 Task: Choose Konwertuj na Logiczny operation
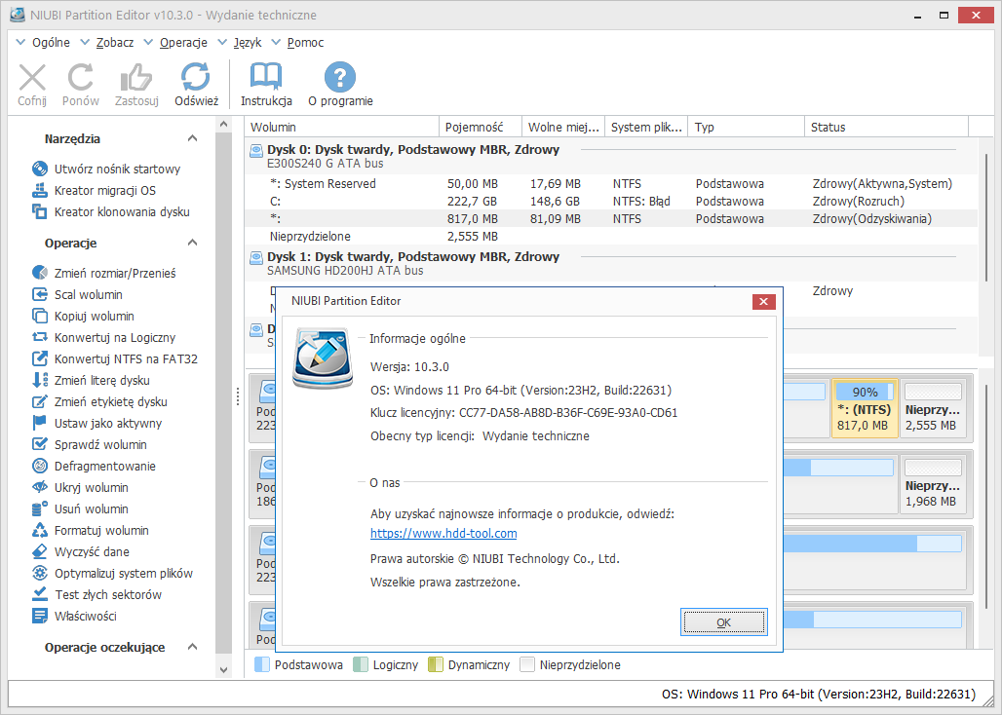pyautogui.click(x=103, y=338)
